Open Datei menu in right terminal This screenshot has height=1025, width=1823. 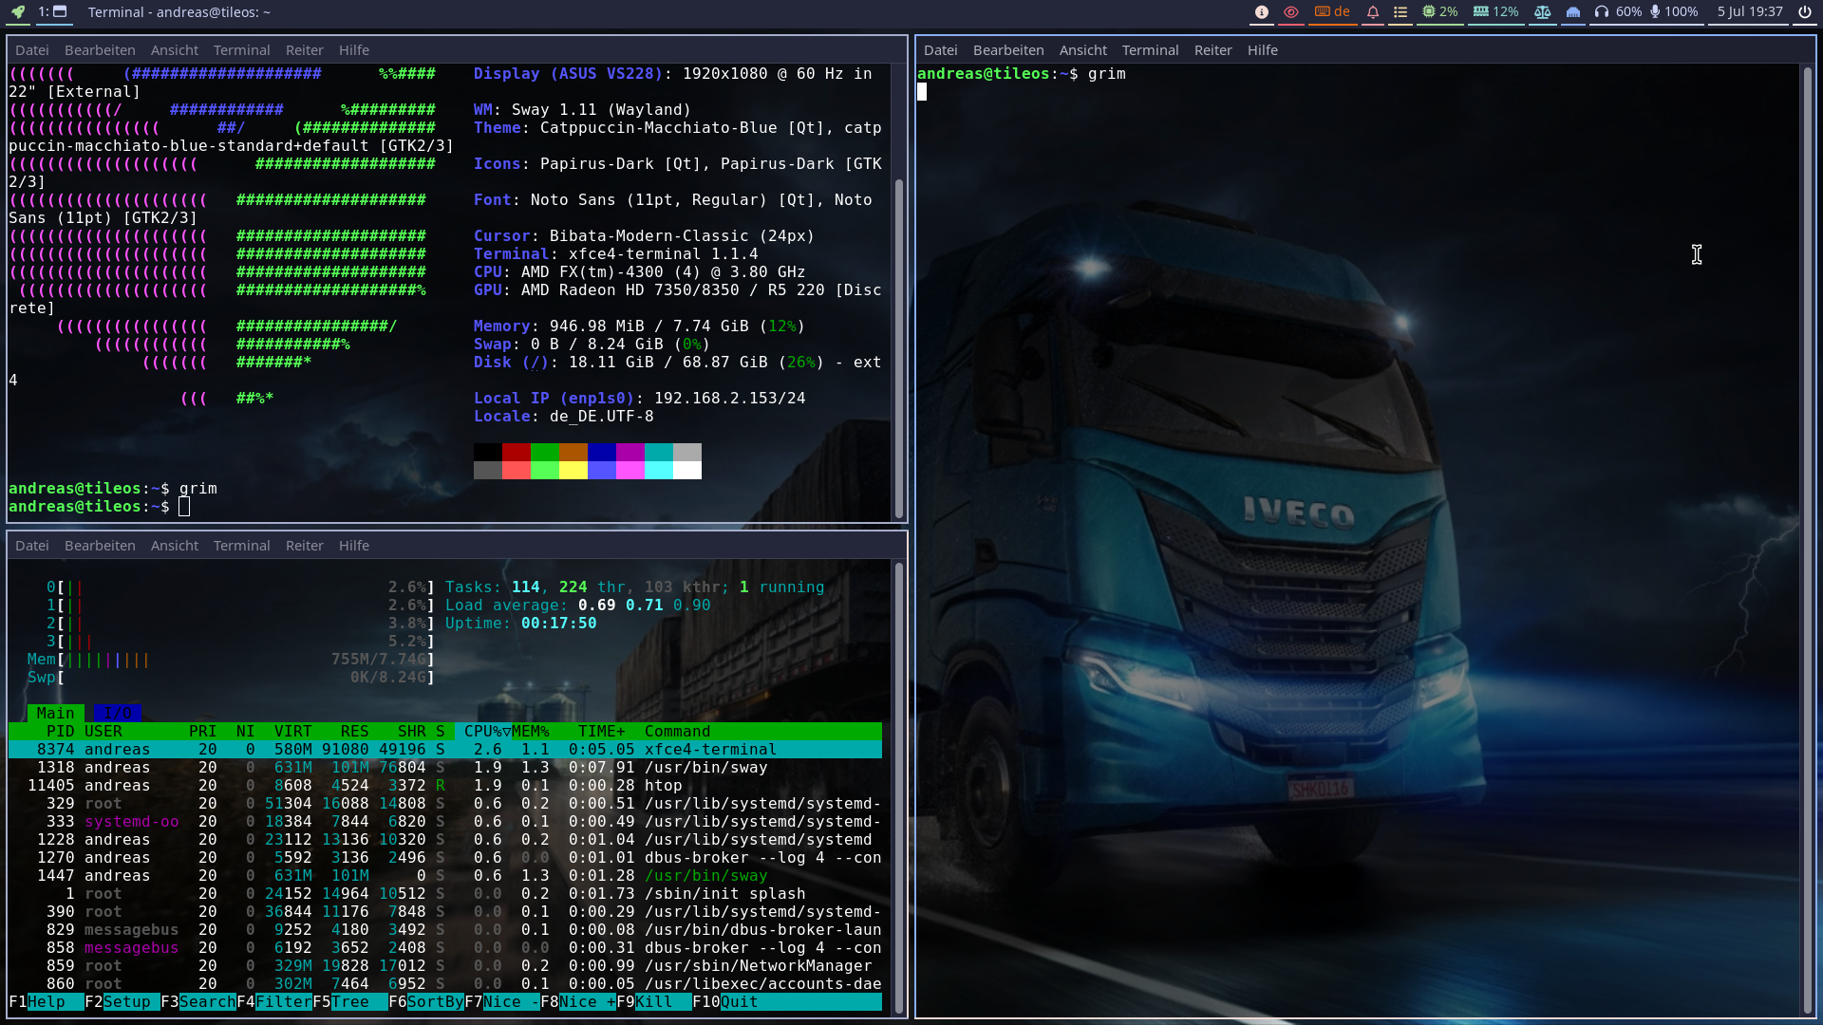tap(940, 50)
